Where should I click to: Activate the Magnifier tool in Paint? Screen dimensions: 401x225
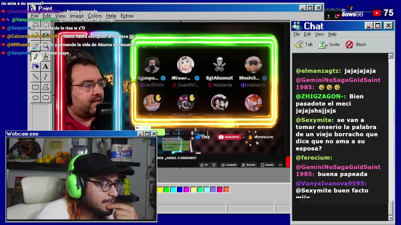click(x=46, y=46)
